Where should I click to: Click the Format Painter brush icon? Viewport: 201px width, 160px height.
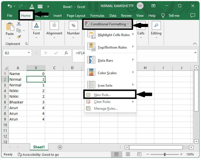click(x=19, y=37)
